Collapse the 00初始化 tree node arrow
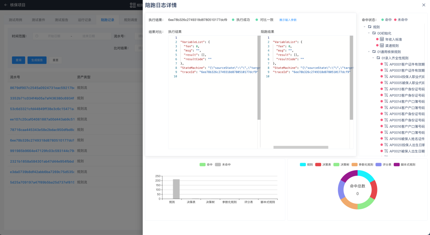The width and height of the screenshot is (430, 235). pyautogui.click(x=369, y=33)
